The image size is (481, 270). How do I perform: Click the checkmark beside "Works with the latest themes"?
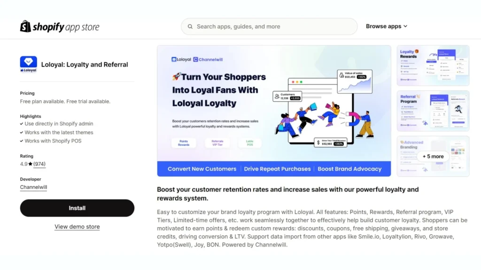[21, 132]
